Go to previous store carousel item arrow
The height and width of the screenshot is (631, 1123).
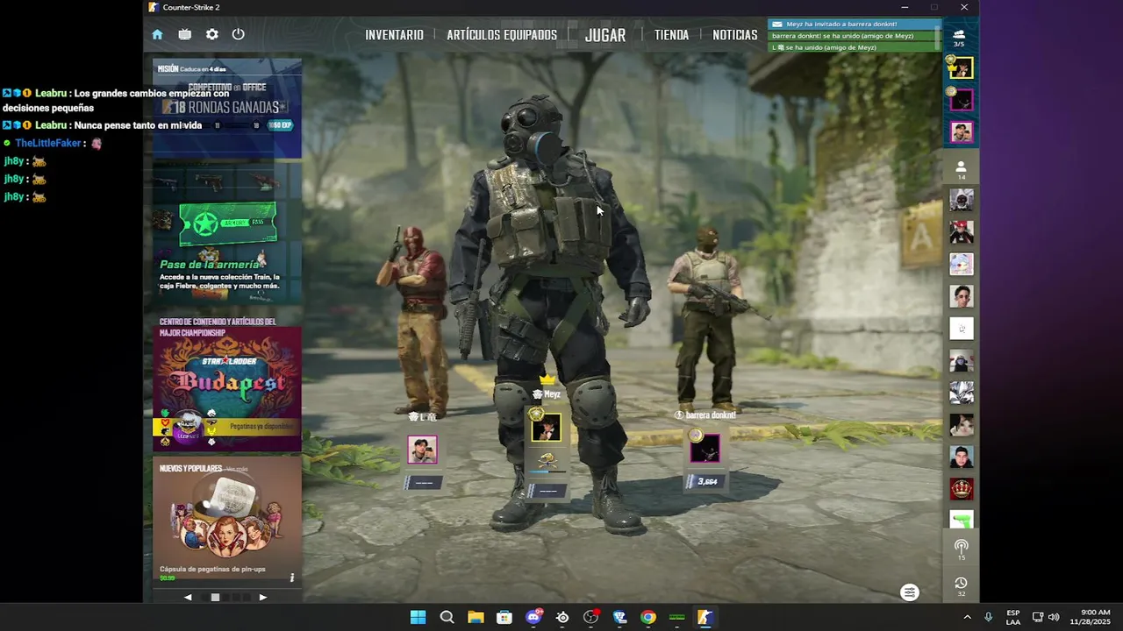tap(188, 597)
